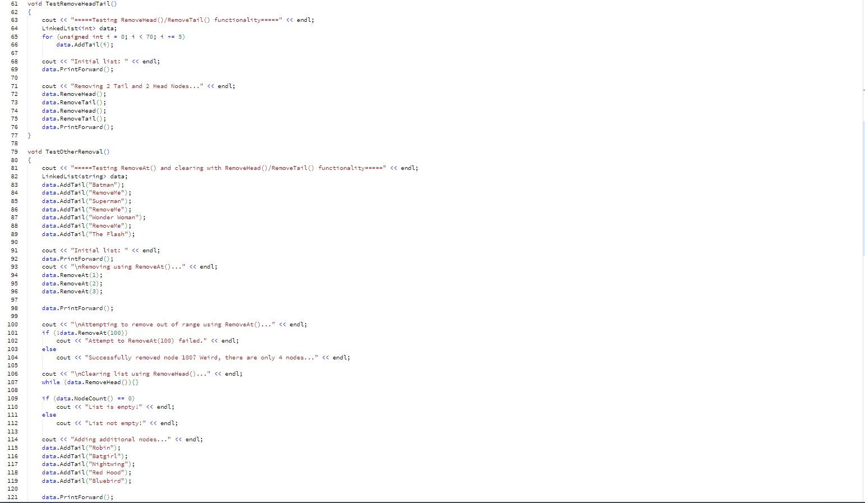Click the else keyword on line 111
Viewport: 865px width, 503px height.
pyautogui.click(x=48, y=414)
